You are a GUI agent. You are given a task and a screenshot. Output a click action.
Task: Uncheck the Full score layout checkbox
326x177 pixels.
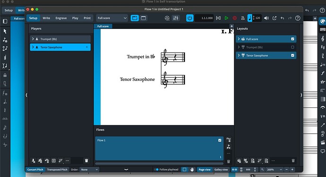[x=293, y=39]
